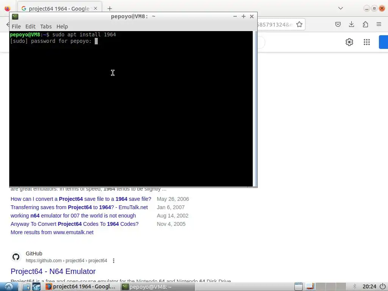Close the project64 1964 Google browser tab
This screenshot has height=291, width=388.
[x=95, y=8]
